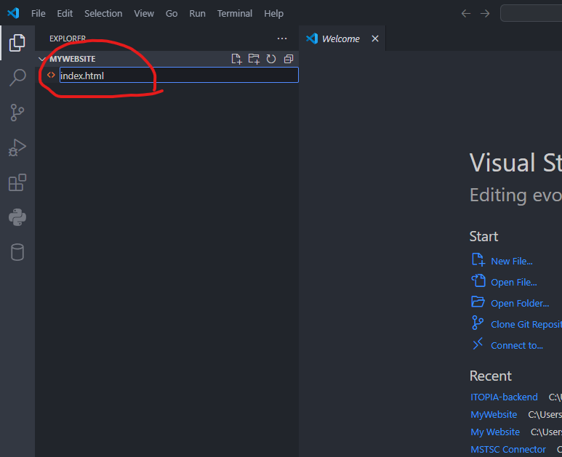The width and height of the screenshot is (562, 457).
Task: Open the Run menu
Action: (x=197, y=14)
